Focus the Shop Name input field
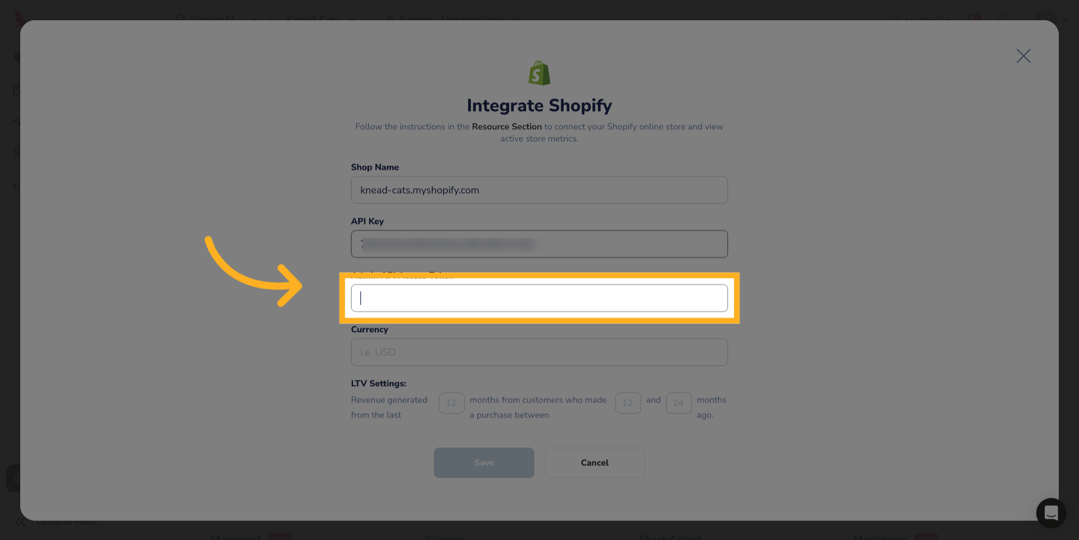Screen dimensions: 1079x540 click(x=539, y=190)
